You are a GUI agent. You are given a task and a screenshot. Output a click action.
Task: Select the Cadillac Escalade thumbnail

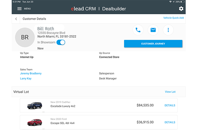34,105
